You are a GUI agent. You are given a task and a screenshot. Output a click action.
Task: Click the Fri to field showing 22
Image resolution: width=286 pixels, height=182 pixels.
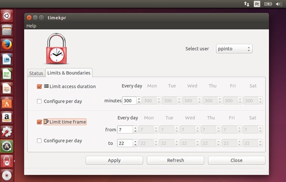pos(230,143)
